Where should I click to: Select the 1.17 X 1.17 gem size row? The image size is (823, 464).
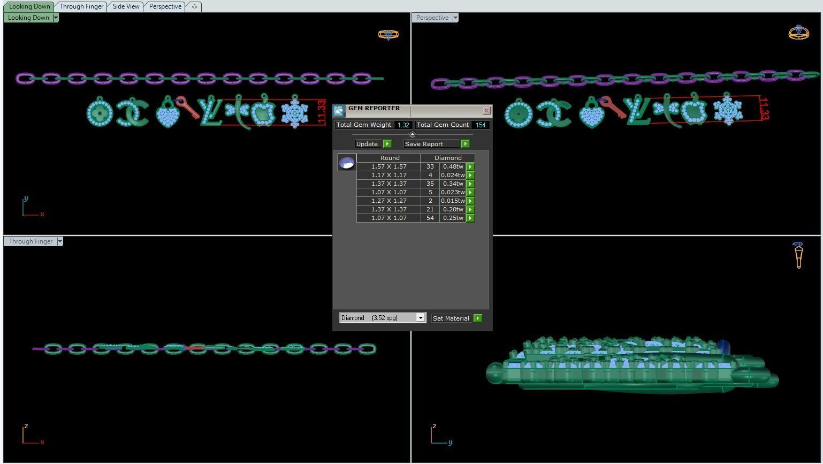(x=389, y=175)
